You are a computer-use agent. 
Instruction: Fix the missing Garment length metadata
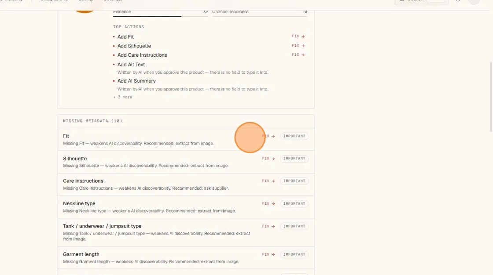pos(268,255)
